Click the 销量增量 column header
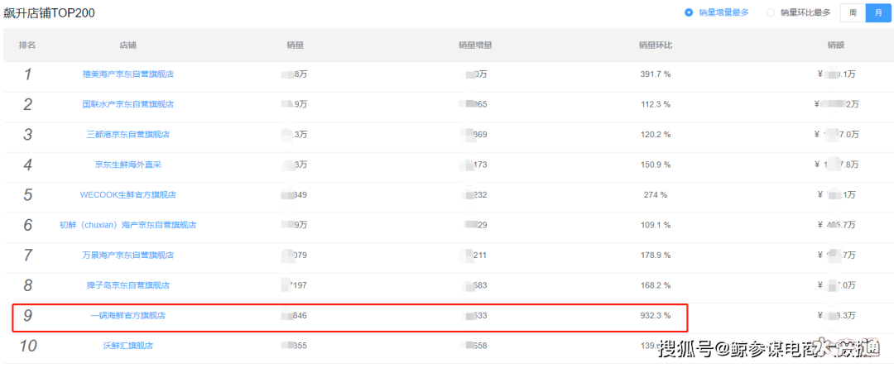This screenshot has width=894, height=368. pyautogui.click(x=475, y=45)
